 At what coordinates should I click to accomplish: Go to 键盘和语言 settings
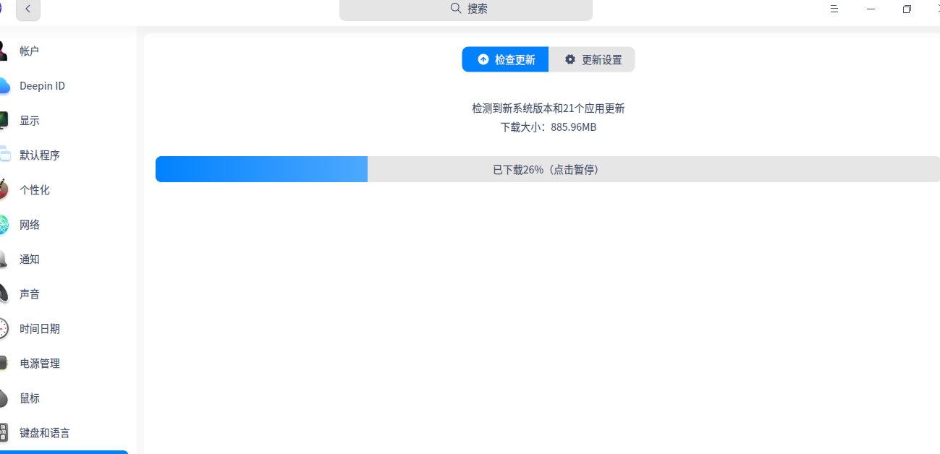64,432
